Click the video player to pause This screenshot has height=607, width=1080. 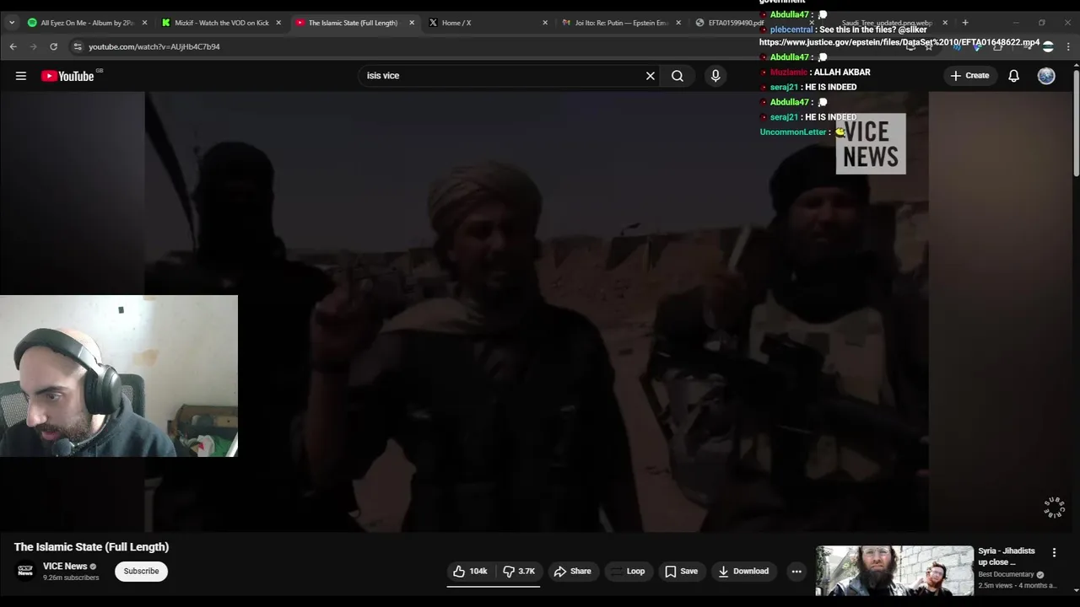(x=537, y=312)
